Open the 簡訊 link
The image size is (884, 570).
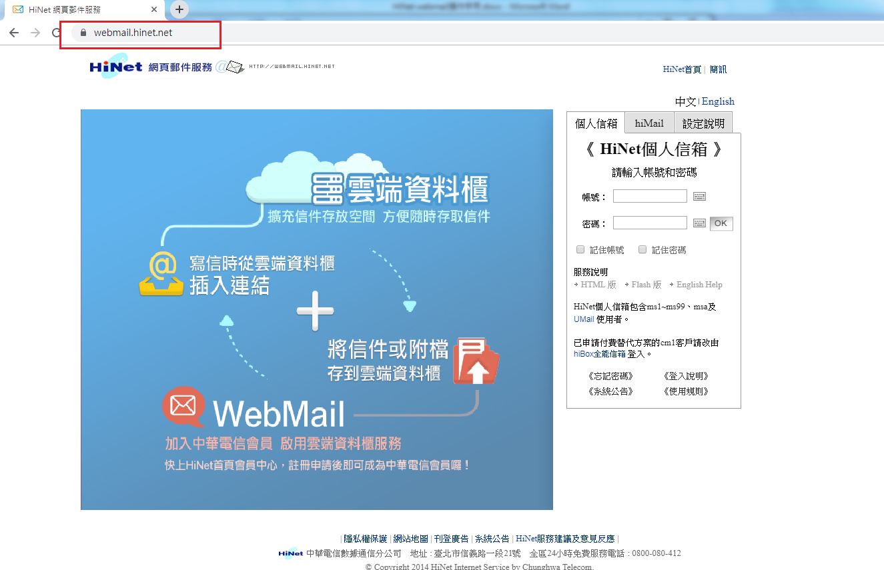tap(718, 69)
